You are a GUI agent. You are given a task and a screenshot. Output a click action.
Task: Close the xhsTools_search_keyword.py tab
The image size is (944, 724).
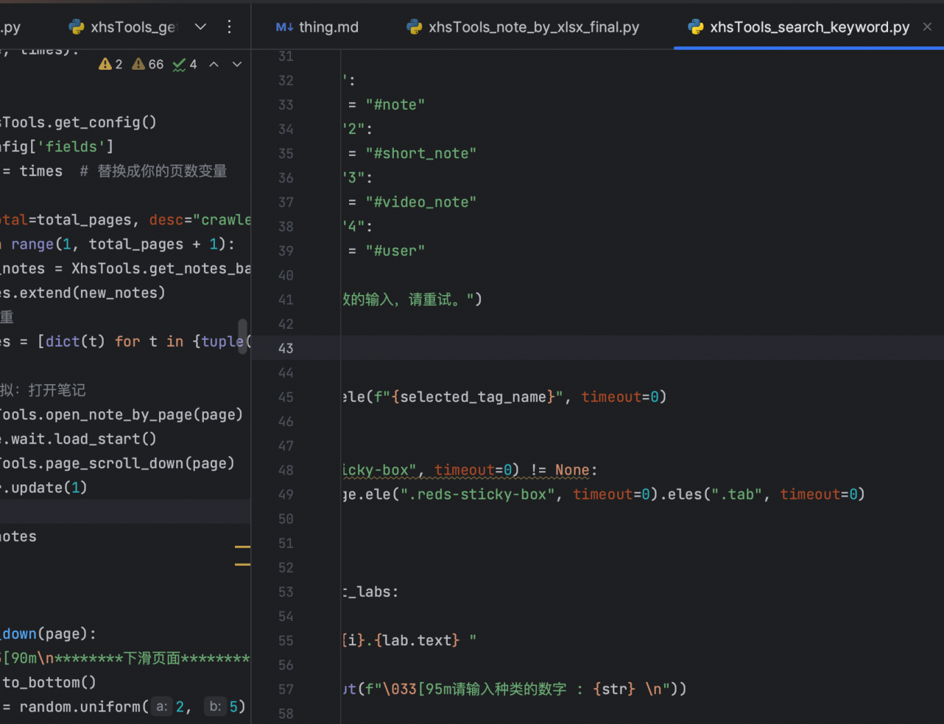[x=927, y=27]
